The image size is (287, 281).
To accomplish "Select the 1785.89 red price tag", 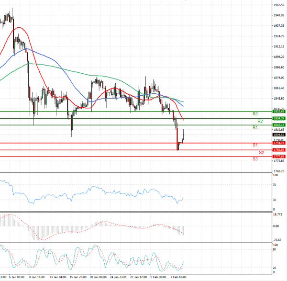I will (279, 150).
